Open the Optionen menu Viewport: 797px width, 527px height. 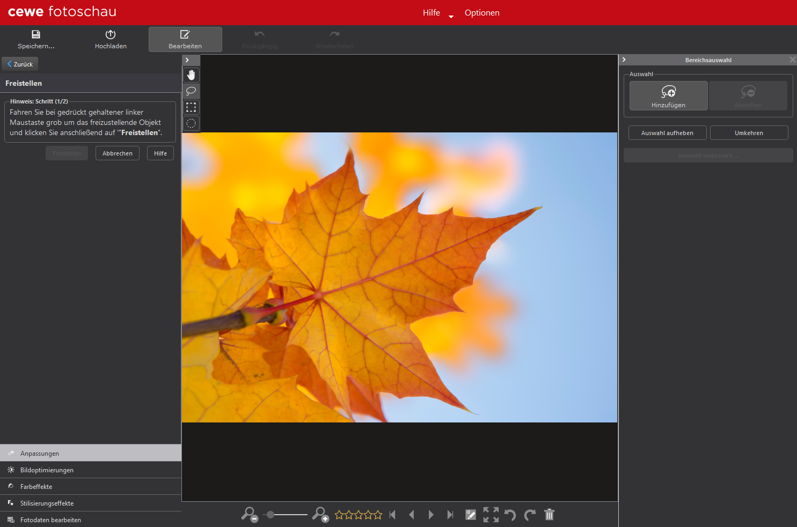tap(482, 13)
